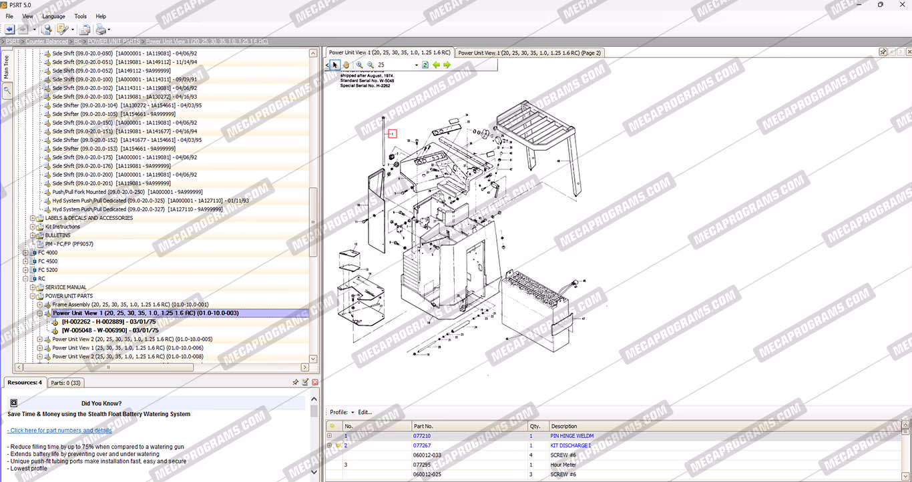Go to next diagram page green arrow
Viewport: 912px width, 482px height.
click(447, 65)
